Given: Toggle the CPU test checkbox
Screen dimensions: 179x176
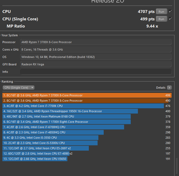Looking at the screenshot, I should coord(170,11).
